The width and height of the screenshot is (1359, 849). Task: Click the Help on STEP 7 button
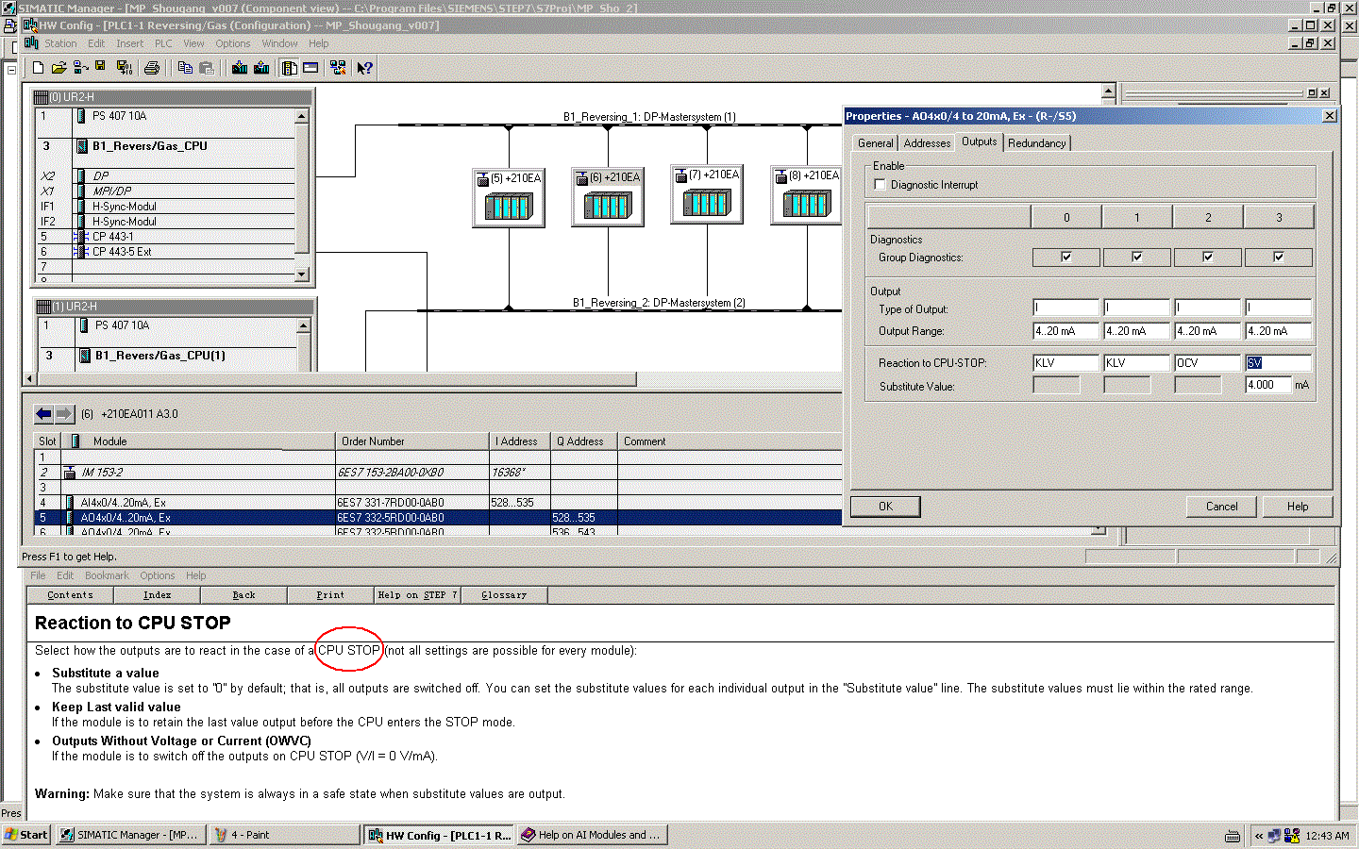(417, 595)
